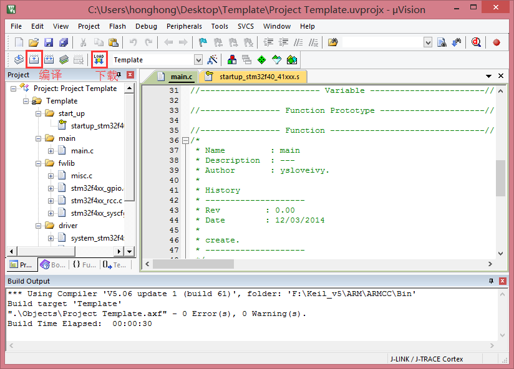Click the Save file toolbar icon

49,42
